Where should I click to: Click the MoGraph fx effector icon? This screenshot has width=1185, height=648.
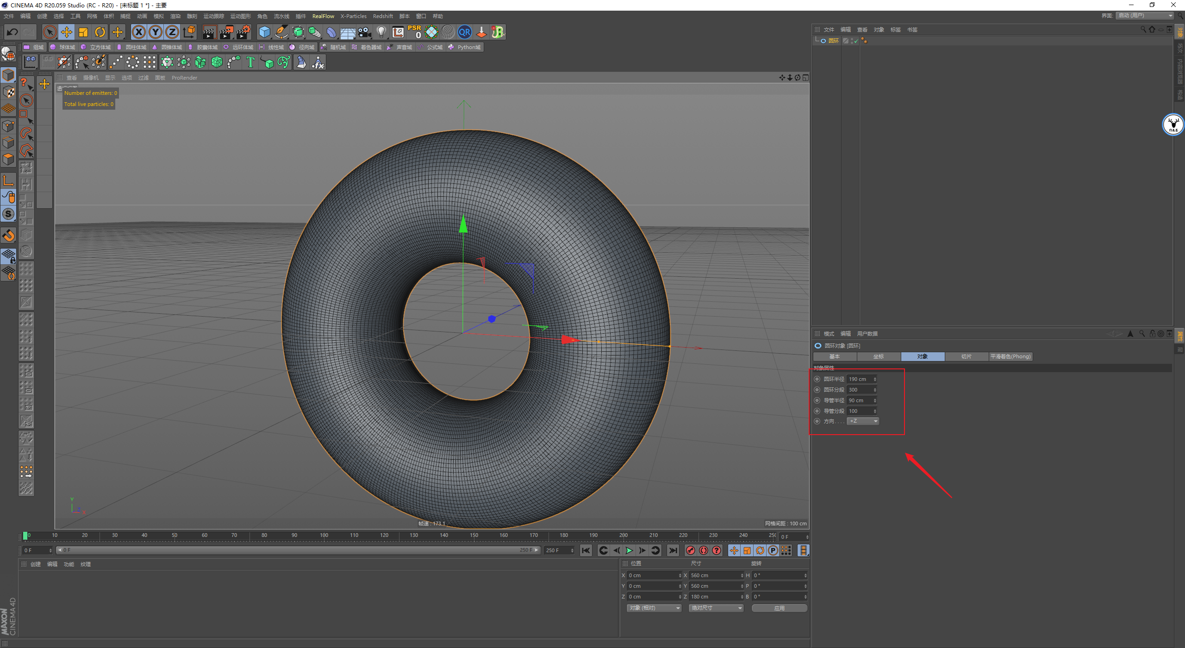coord(318,62)
